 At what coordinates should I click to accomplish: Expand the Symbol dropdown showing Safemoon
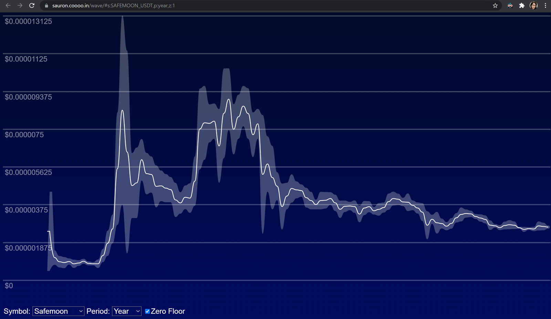coord(58,311)
